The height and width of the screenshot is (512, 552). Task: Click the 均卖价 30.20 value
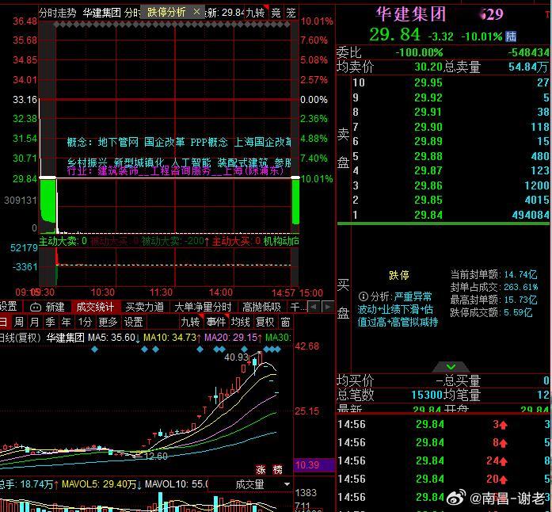tap(428, 67)
